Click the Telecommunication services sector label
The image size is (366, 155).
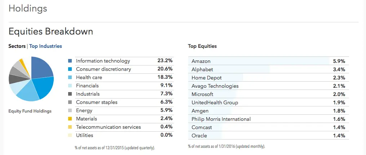coord(108,127)
